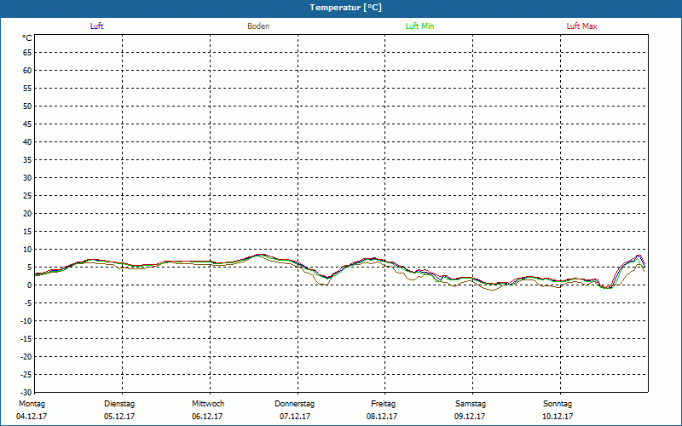Screen dimensions: 682x426
Task: Click the -25 value on temperature axis
Action: 26,374
